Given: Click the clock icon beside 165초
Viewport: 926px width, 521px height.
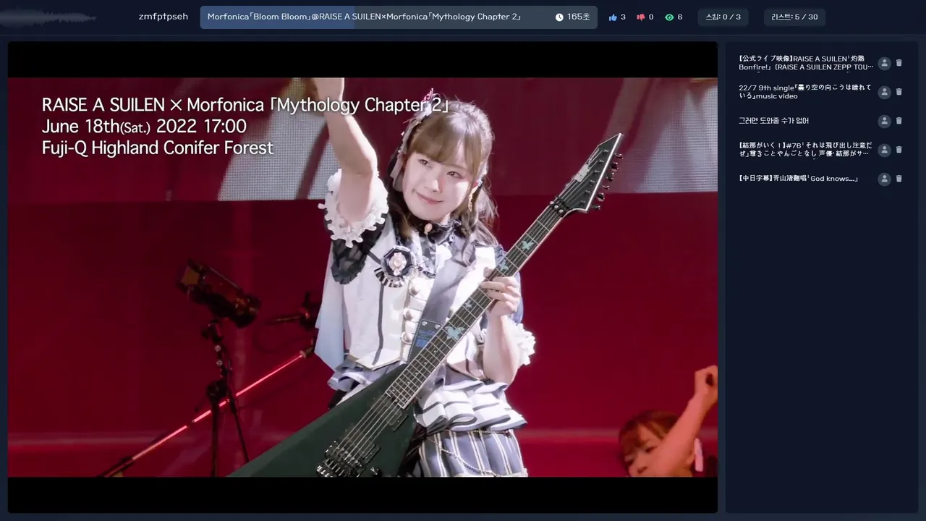Looking at the screenshot, I should pyautogui.click(x=559, y=17).
